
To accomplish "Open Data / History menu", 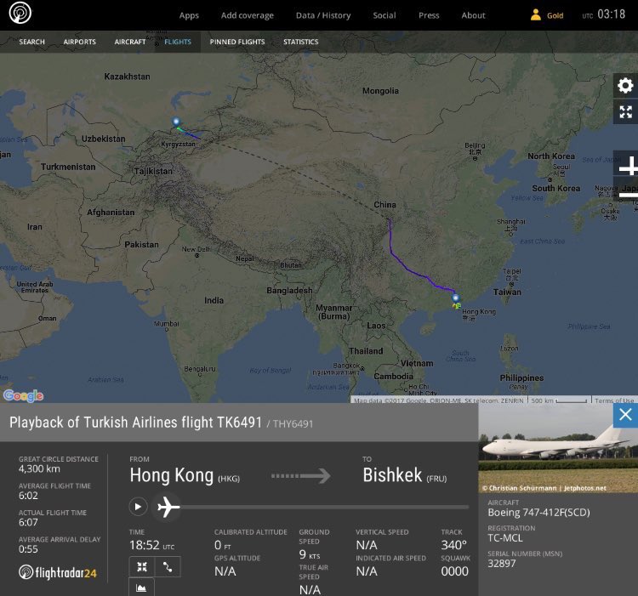I will [x=323, y=15].
